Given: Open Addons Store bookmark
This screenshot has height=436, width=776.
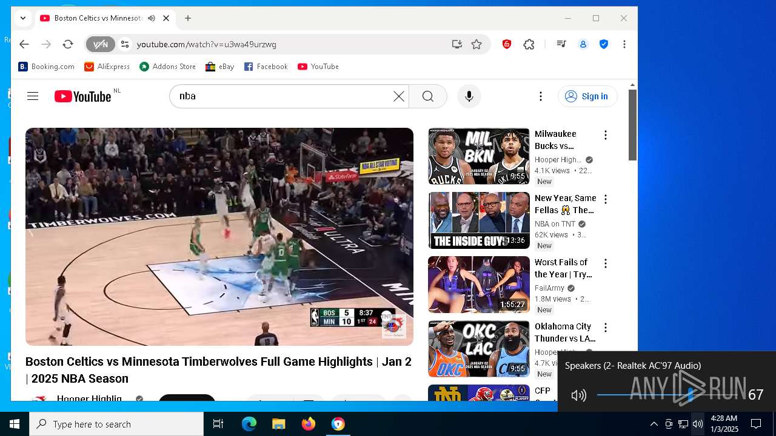Looking at the screenshot, I should coord(168,67).
